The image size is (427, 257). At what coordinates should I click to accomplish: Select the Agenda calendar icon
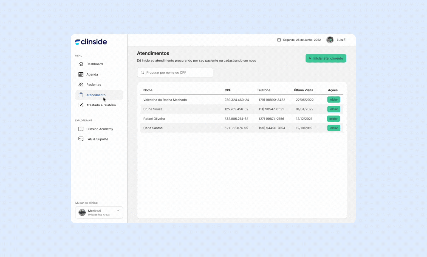81,74
